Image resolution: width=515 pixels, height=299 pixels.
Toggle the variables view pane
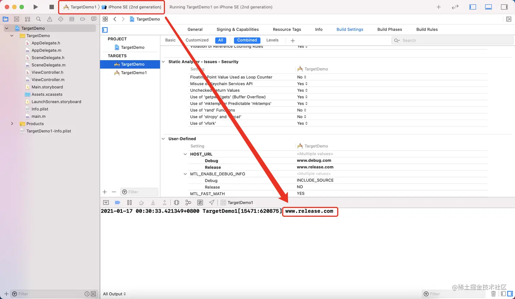coord(503,294)
